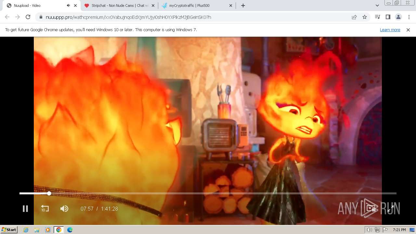
Task: Mute the video player volume
Action: click(x=64, y=209)
